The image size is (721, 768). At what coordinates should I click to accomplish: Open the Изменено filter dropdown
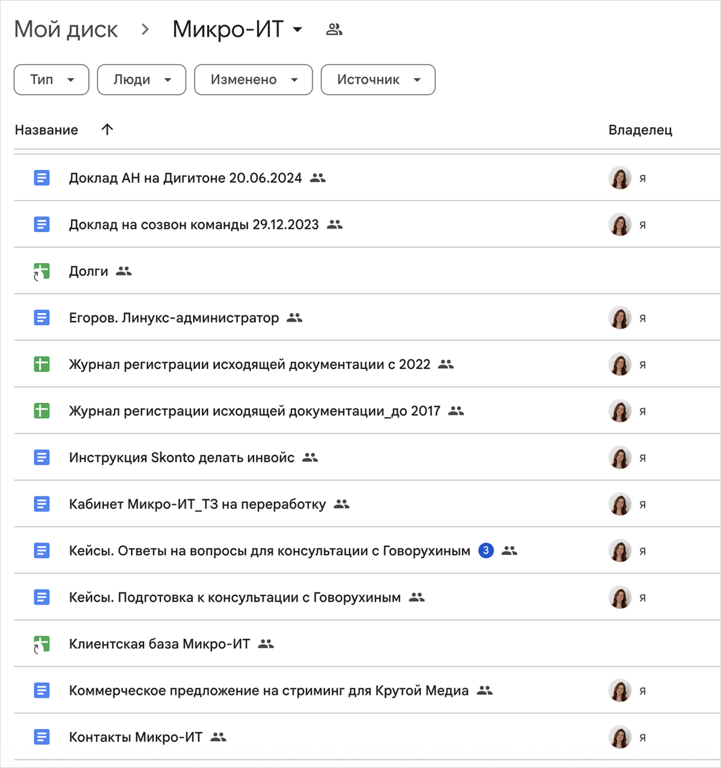(x=254, y=80)
